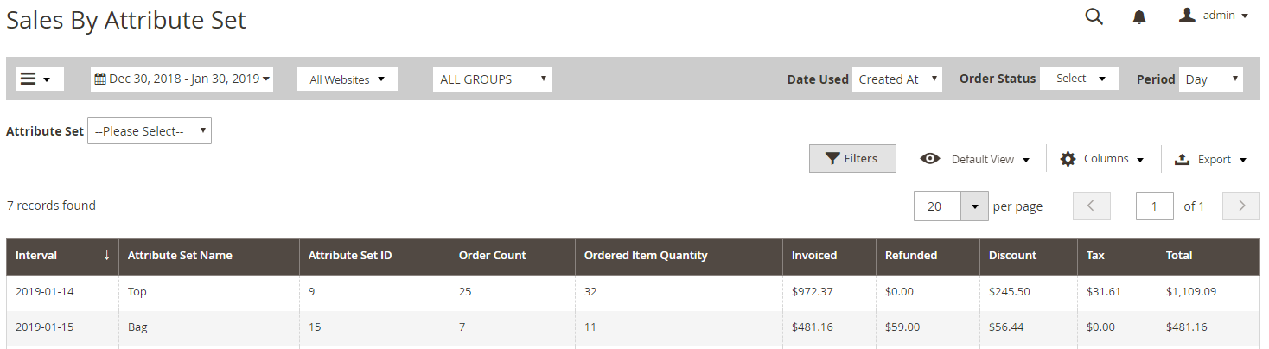Open the Export options menu
Image resolution: width=1269 pixels, height=349 pixels.
click(1210, 159)
